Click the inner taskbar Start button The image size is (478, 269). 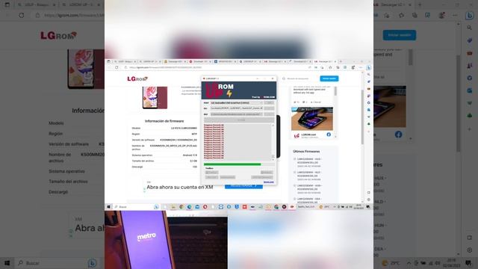[108, 207]
